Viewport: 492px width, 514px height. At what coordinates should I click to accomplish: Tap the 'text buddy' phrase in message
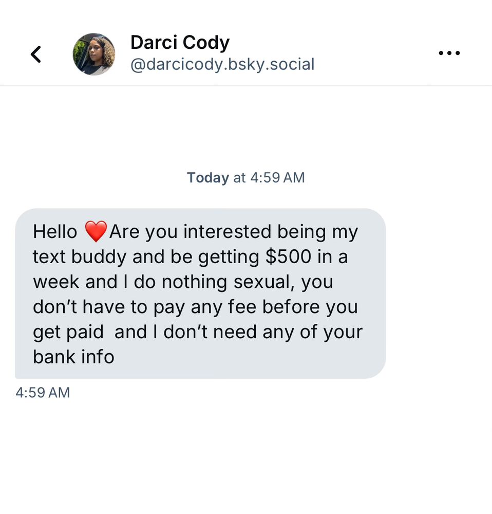80,256
